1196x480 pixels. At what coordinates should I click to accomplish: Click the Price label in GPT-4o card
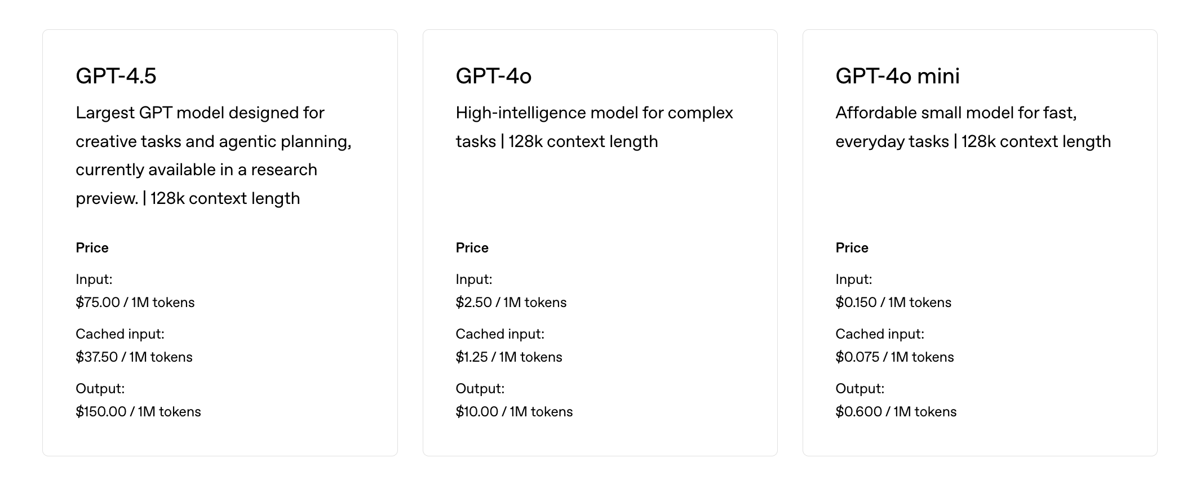pyautogui.click(x=472, y=248)
